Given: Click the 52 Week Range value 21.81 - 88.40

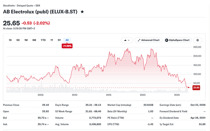Looking at the screenshot, I should [x=93, y=112].
